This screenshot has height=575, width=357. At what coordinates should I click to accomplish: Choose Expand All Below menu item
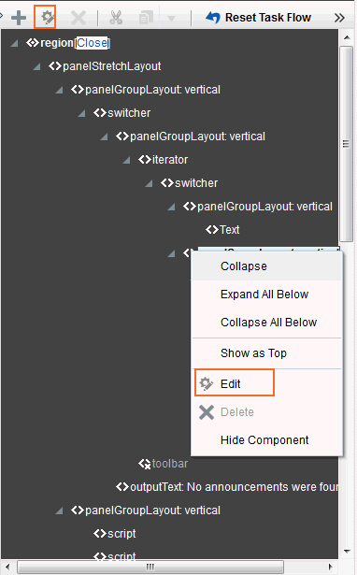click(x=264, y=295)
